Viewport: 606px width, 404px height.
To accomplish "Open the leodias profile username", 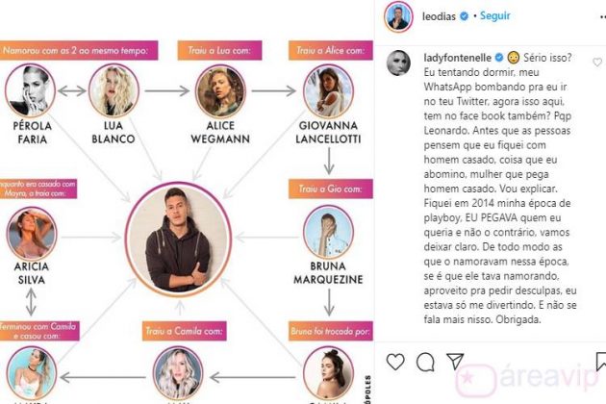I will (439, 16).
